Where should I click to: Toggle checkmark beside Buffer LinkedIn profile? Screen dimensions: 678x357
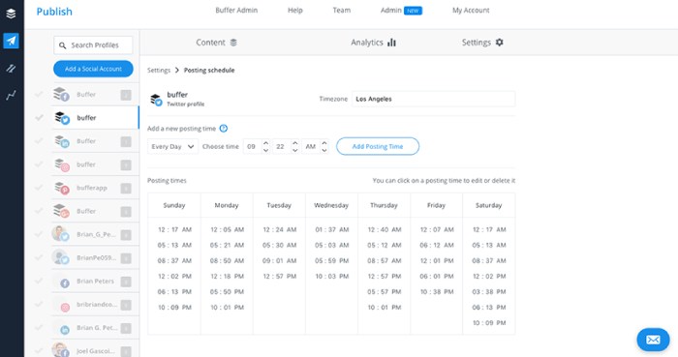pos(39,140)
